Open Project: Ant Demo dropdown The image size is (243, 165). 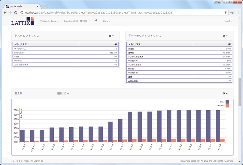click(49, 21)
